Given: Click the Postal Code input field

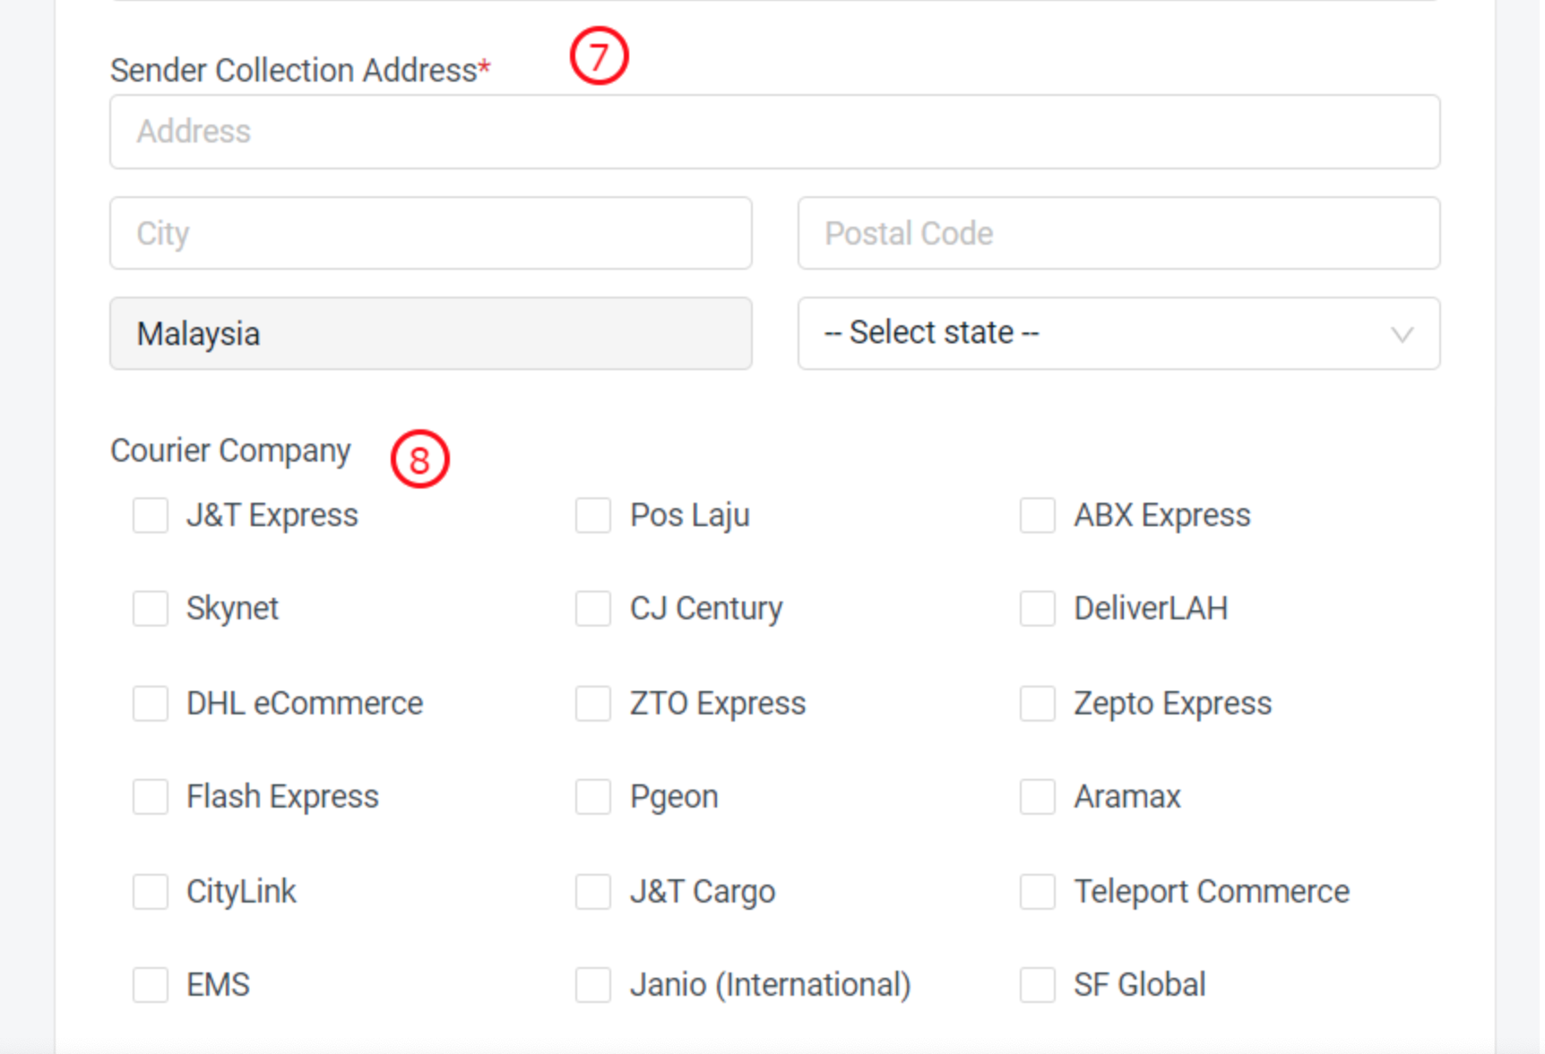Looking at the screenshot, I should [1118, 233].
